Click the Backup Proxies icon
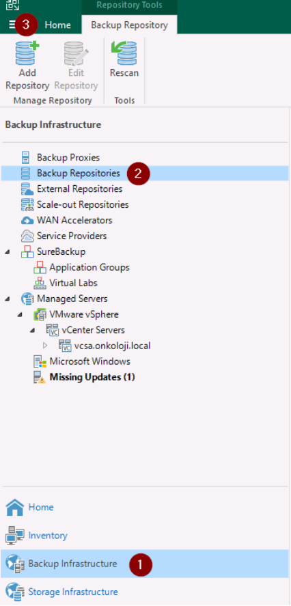 [25, 158]
